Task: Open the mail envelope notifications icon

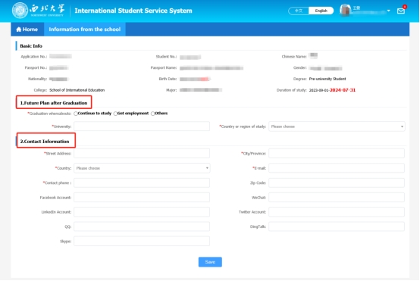Action: pyautogui.click(x=401, y=11)
